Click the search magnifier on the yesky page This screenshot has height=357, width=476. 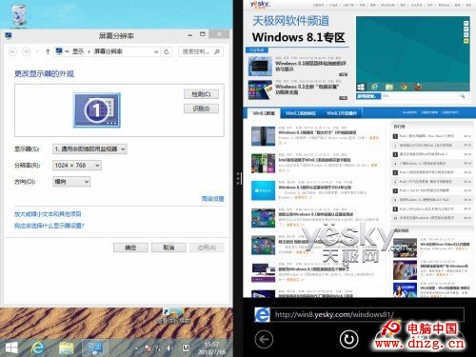click(x=463, y=96)
